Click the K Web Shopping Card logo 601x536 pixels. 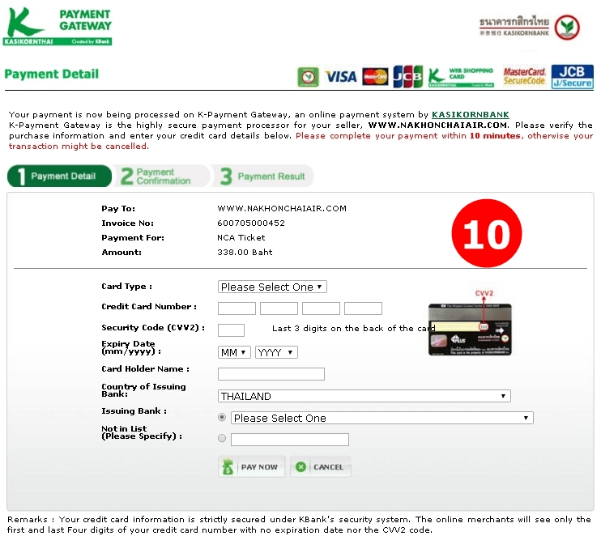pyautogui.click(x=461, y=77)
